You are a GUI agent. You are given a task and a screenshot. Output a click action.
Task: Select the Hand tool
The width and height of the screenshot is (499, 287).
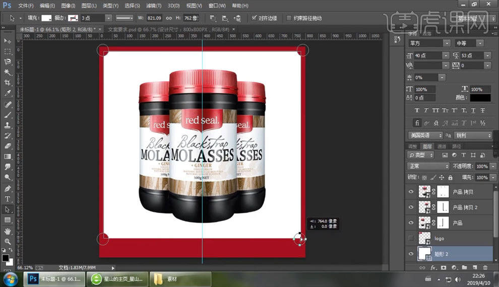point(8,232)
